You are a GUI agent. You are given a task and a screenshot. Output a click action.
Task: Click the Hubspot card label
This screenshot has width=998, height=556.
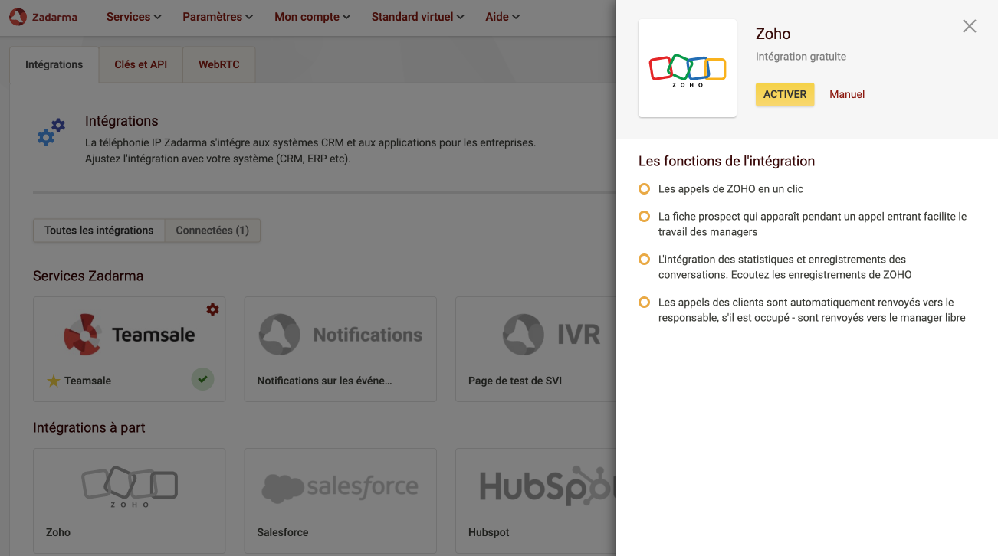489,532
